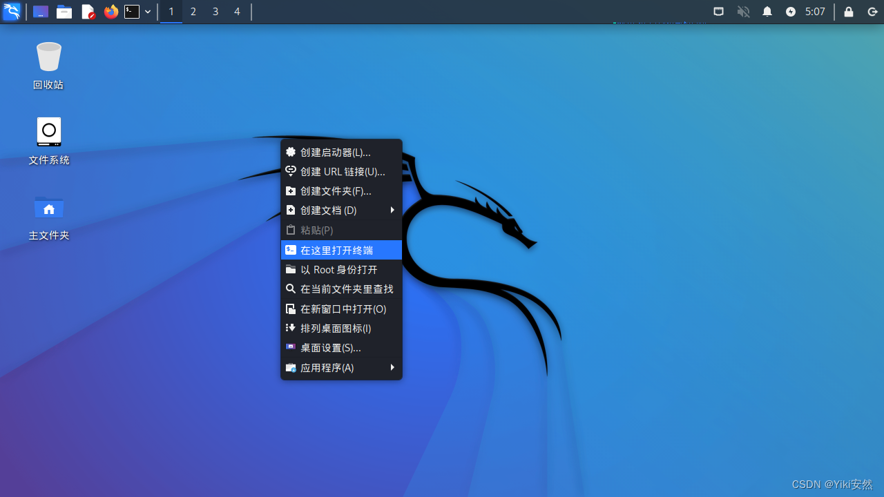Launch the text editor from the panel
The width and height of the screenshot is (884, 497).
tap(88, 12)
